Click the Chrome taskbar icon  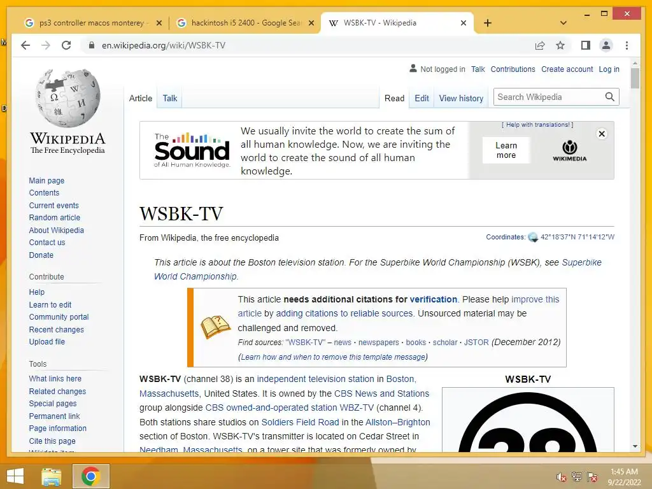tap(90, 476)
